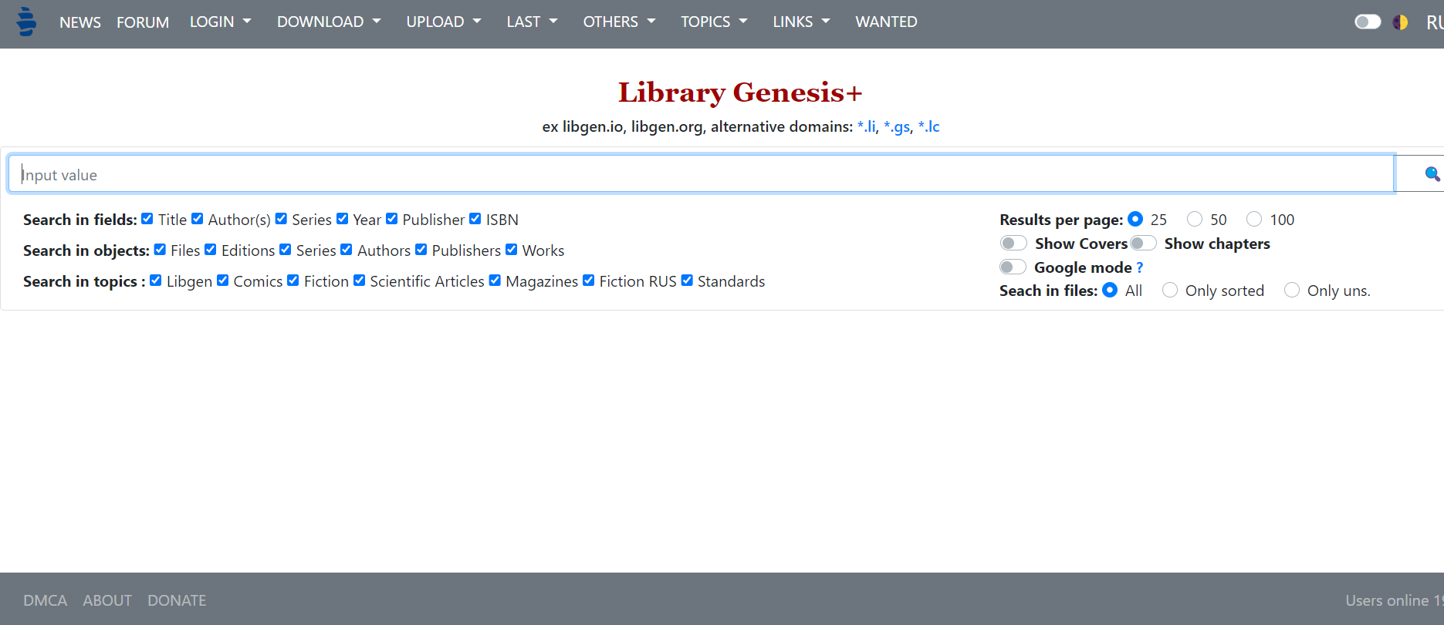Image resolution: width=1444 pixels, height=625 pixels.
Task: Select Only sorted files option
Action: (x=1170, y=291)
